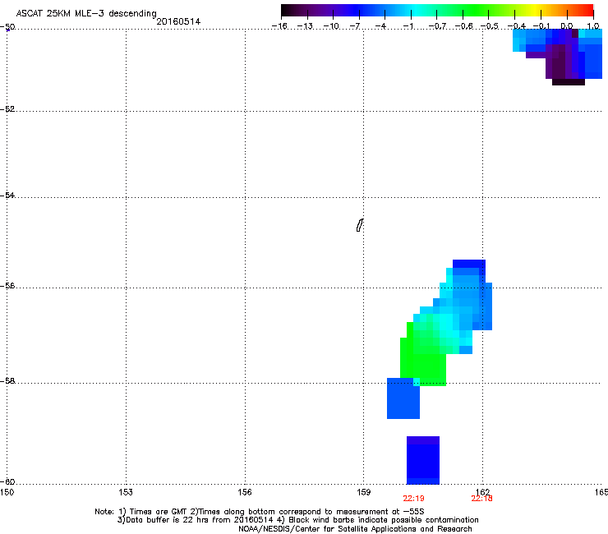Click the -16 color scale label
This screenshot has width=608, height=534.
point(279,26)
